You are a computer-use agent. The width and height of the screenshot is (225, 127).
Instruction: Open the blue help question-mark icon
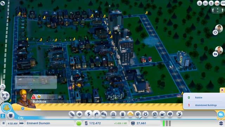2,116
